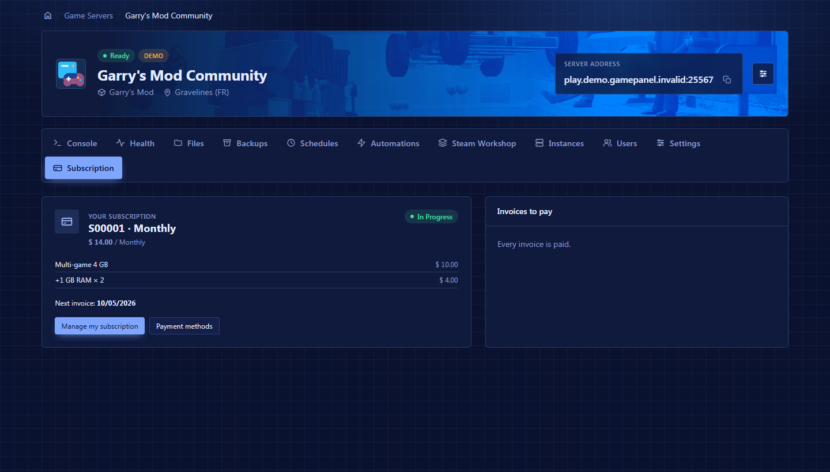Click the home icon in breadcrumb

click(x=48, y=16)
